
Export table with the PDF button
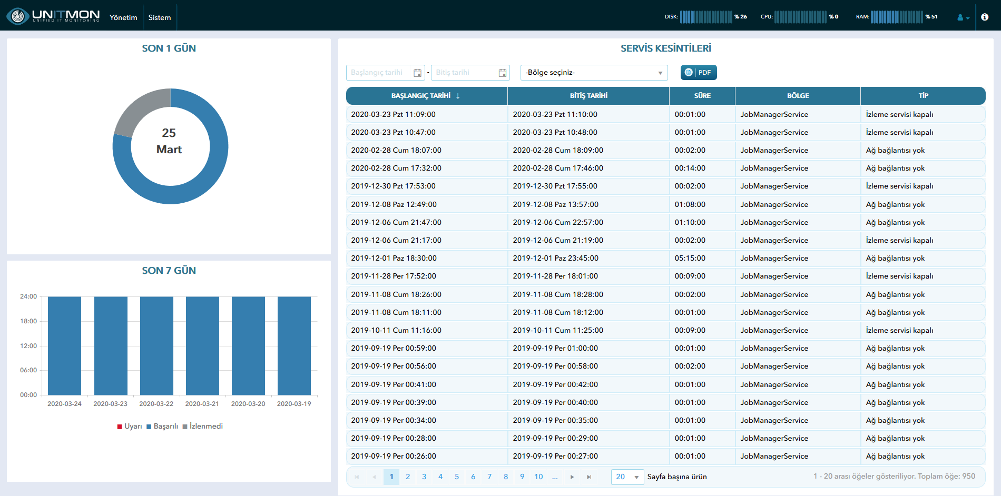[x=699, y=73]
